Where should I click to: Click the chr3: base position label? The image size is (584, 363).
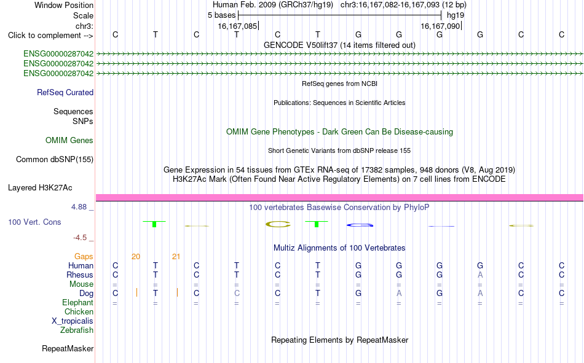[x=84, y=26]
